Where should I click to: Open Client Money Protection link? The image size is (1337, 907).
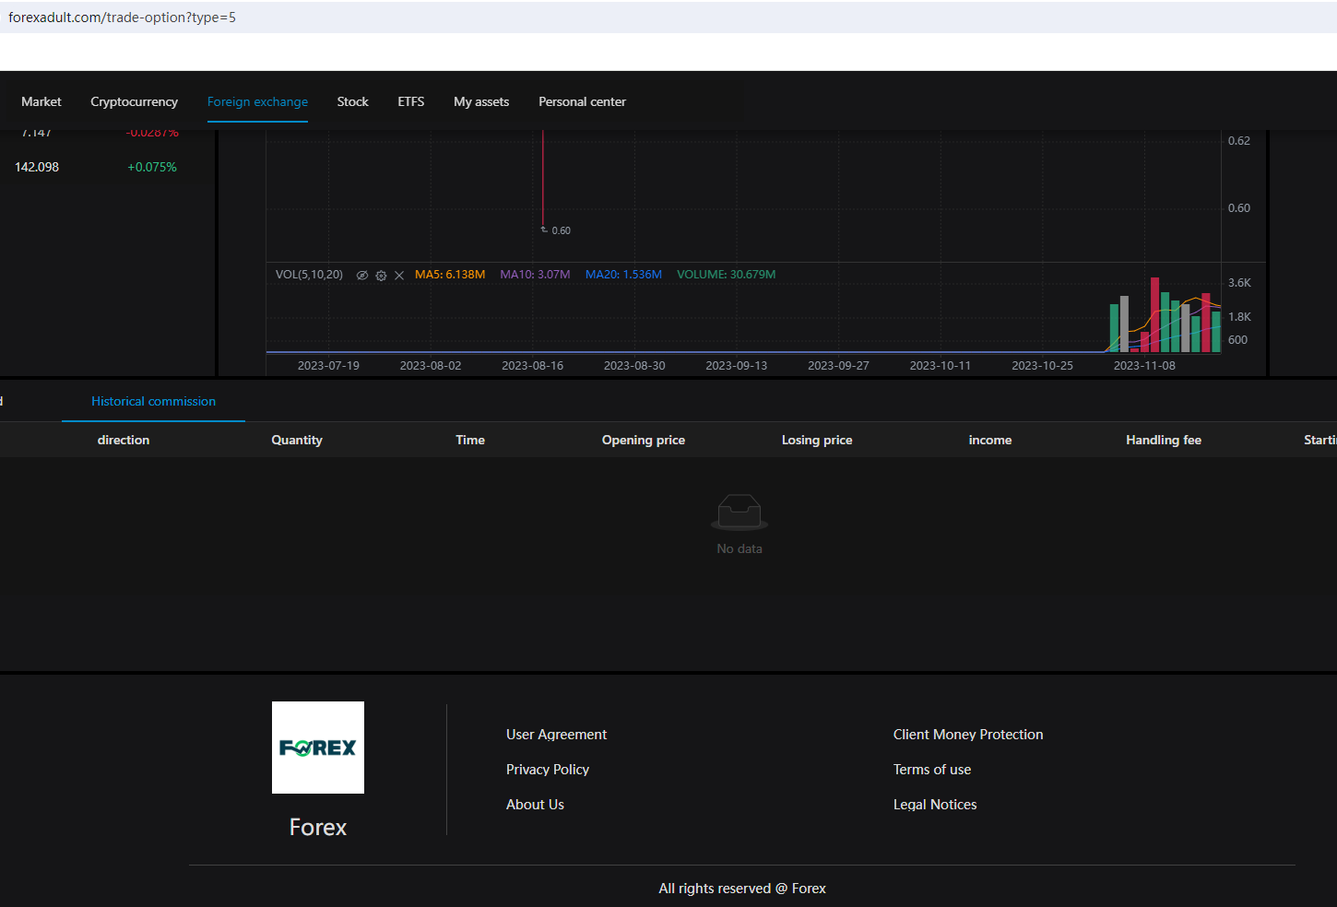coord(968,735)
